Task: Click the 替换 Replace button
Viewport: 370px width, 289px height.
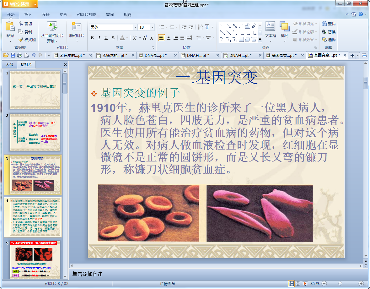Action: pos(329,32)
